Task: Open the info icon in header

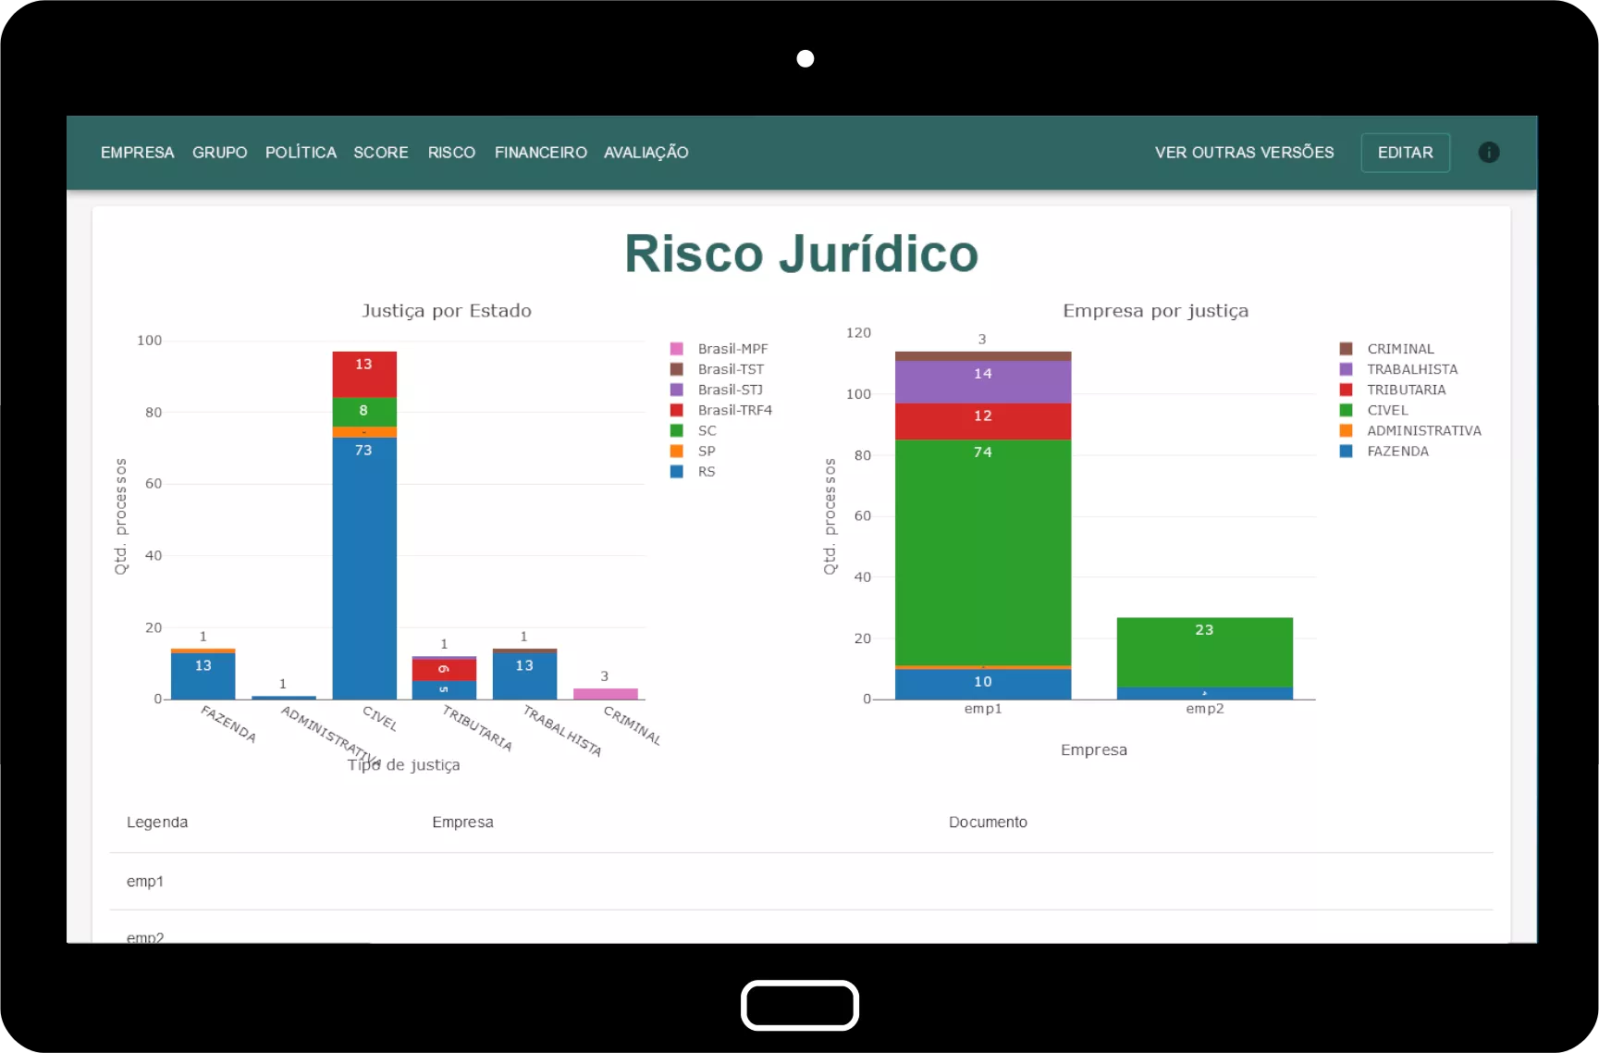Action: click(1488, 153)
